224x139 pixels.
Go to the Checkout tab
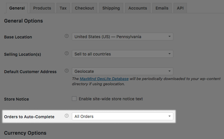pyautogui.click(x=84, y=8)
